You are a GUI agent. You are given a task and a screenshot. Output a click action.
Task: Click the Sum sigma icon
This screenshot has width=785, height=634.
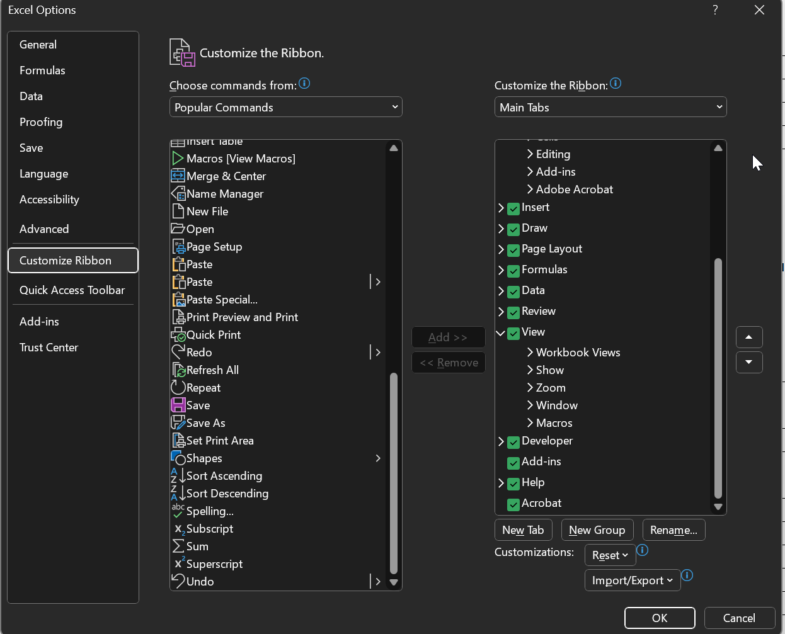click(178, 546)
